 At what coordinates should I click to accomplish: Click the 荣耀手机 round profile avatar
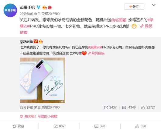coord(10,10)
